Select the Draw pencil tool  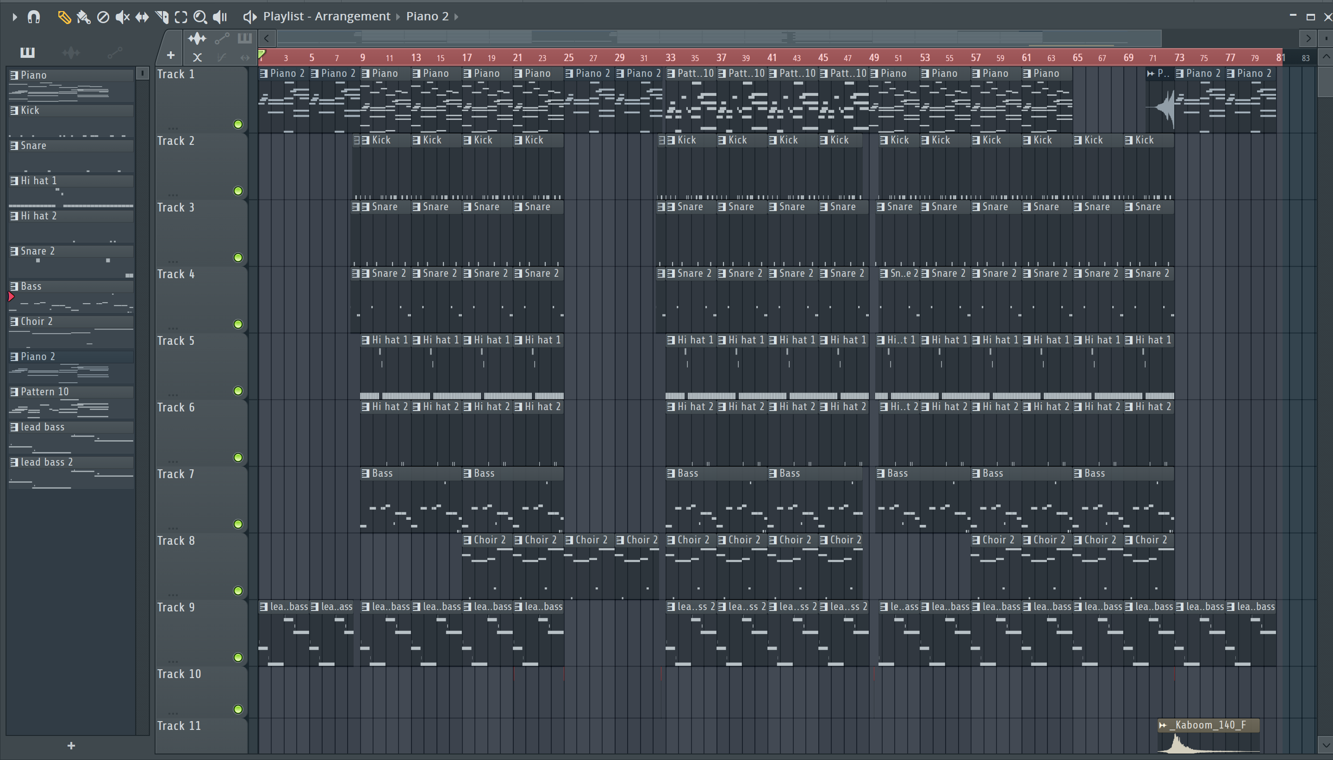point(64,17)
